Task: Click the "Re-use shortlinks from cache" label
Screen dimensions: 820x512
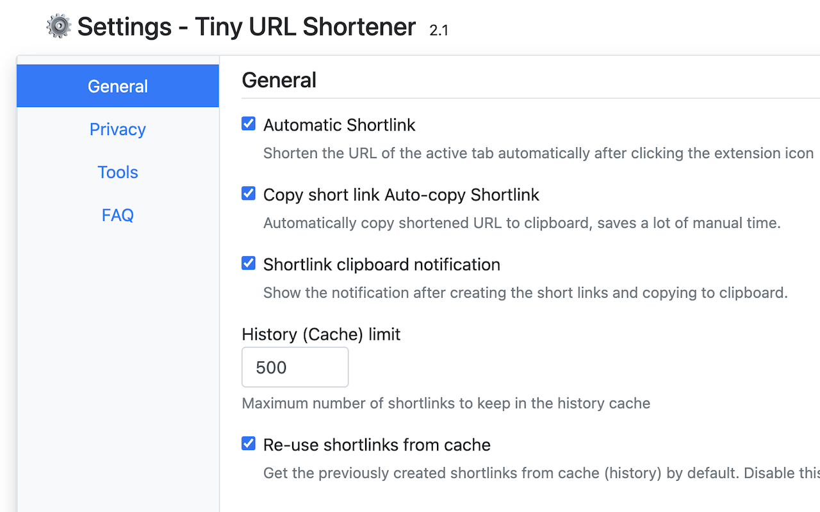Action: [x=377, y=445]
